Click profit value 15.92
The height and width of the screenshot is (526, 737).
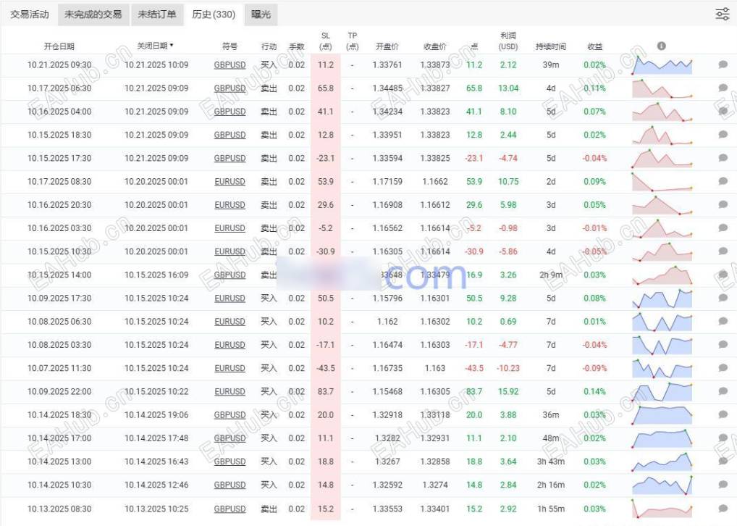point(508,391)
